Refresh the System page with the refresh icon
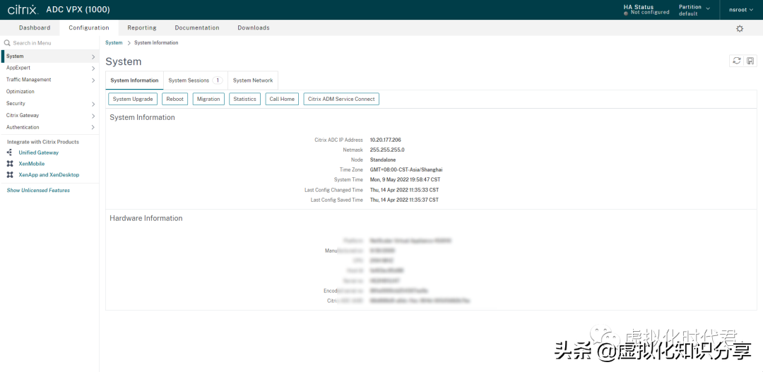 click(x=737, y=61)
